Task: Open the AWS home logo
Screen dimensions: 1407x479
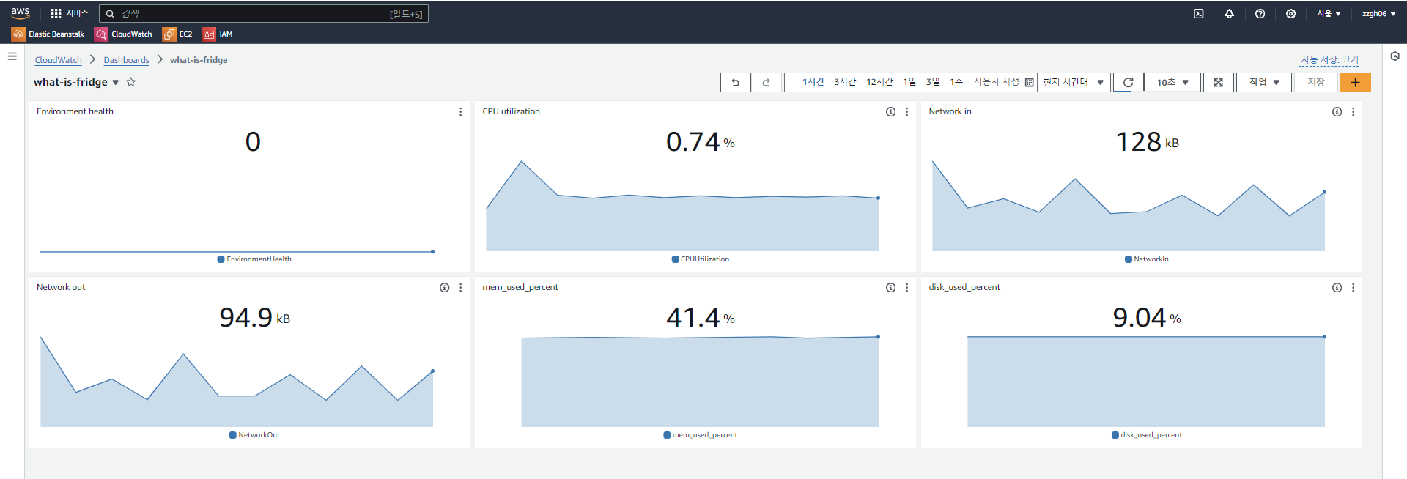Action: click(x=21, y=13)
